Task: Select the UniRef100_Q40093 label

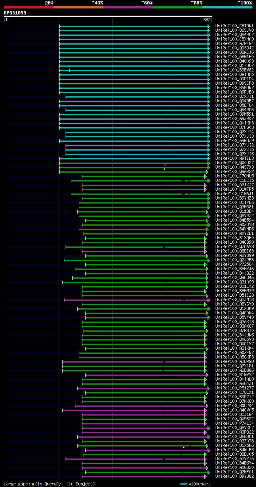Action: point(234,61)
